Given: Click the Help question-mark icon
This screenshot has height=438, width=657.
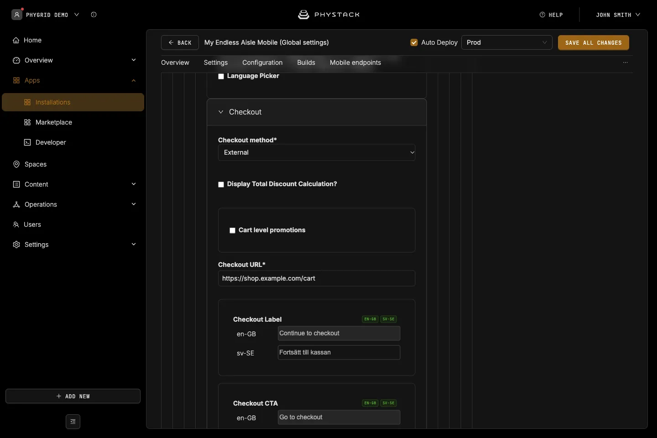Looking at the screenshot, I should point(542,15).
